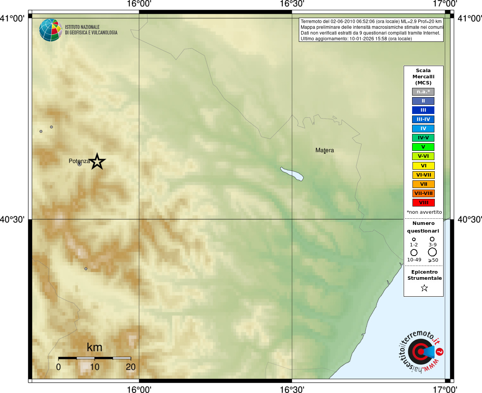The image size is (482, 393).
Task: Click the km scale bar
Action: 94,358
